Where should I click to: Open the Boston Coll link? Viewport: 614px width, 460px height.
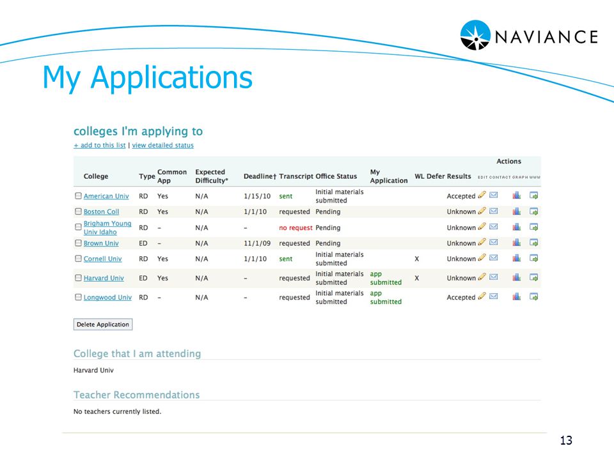point(102,211)
